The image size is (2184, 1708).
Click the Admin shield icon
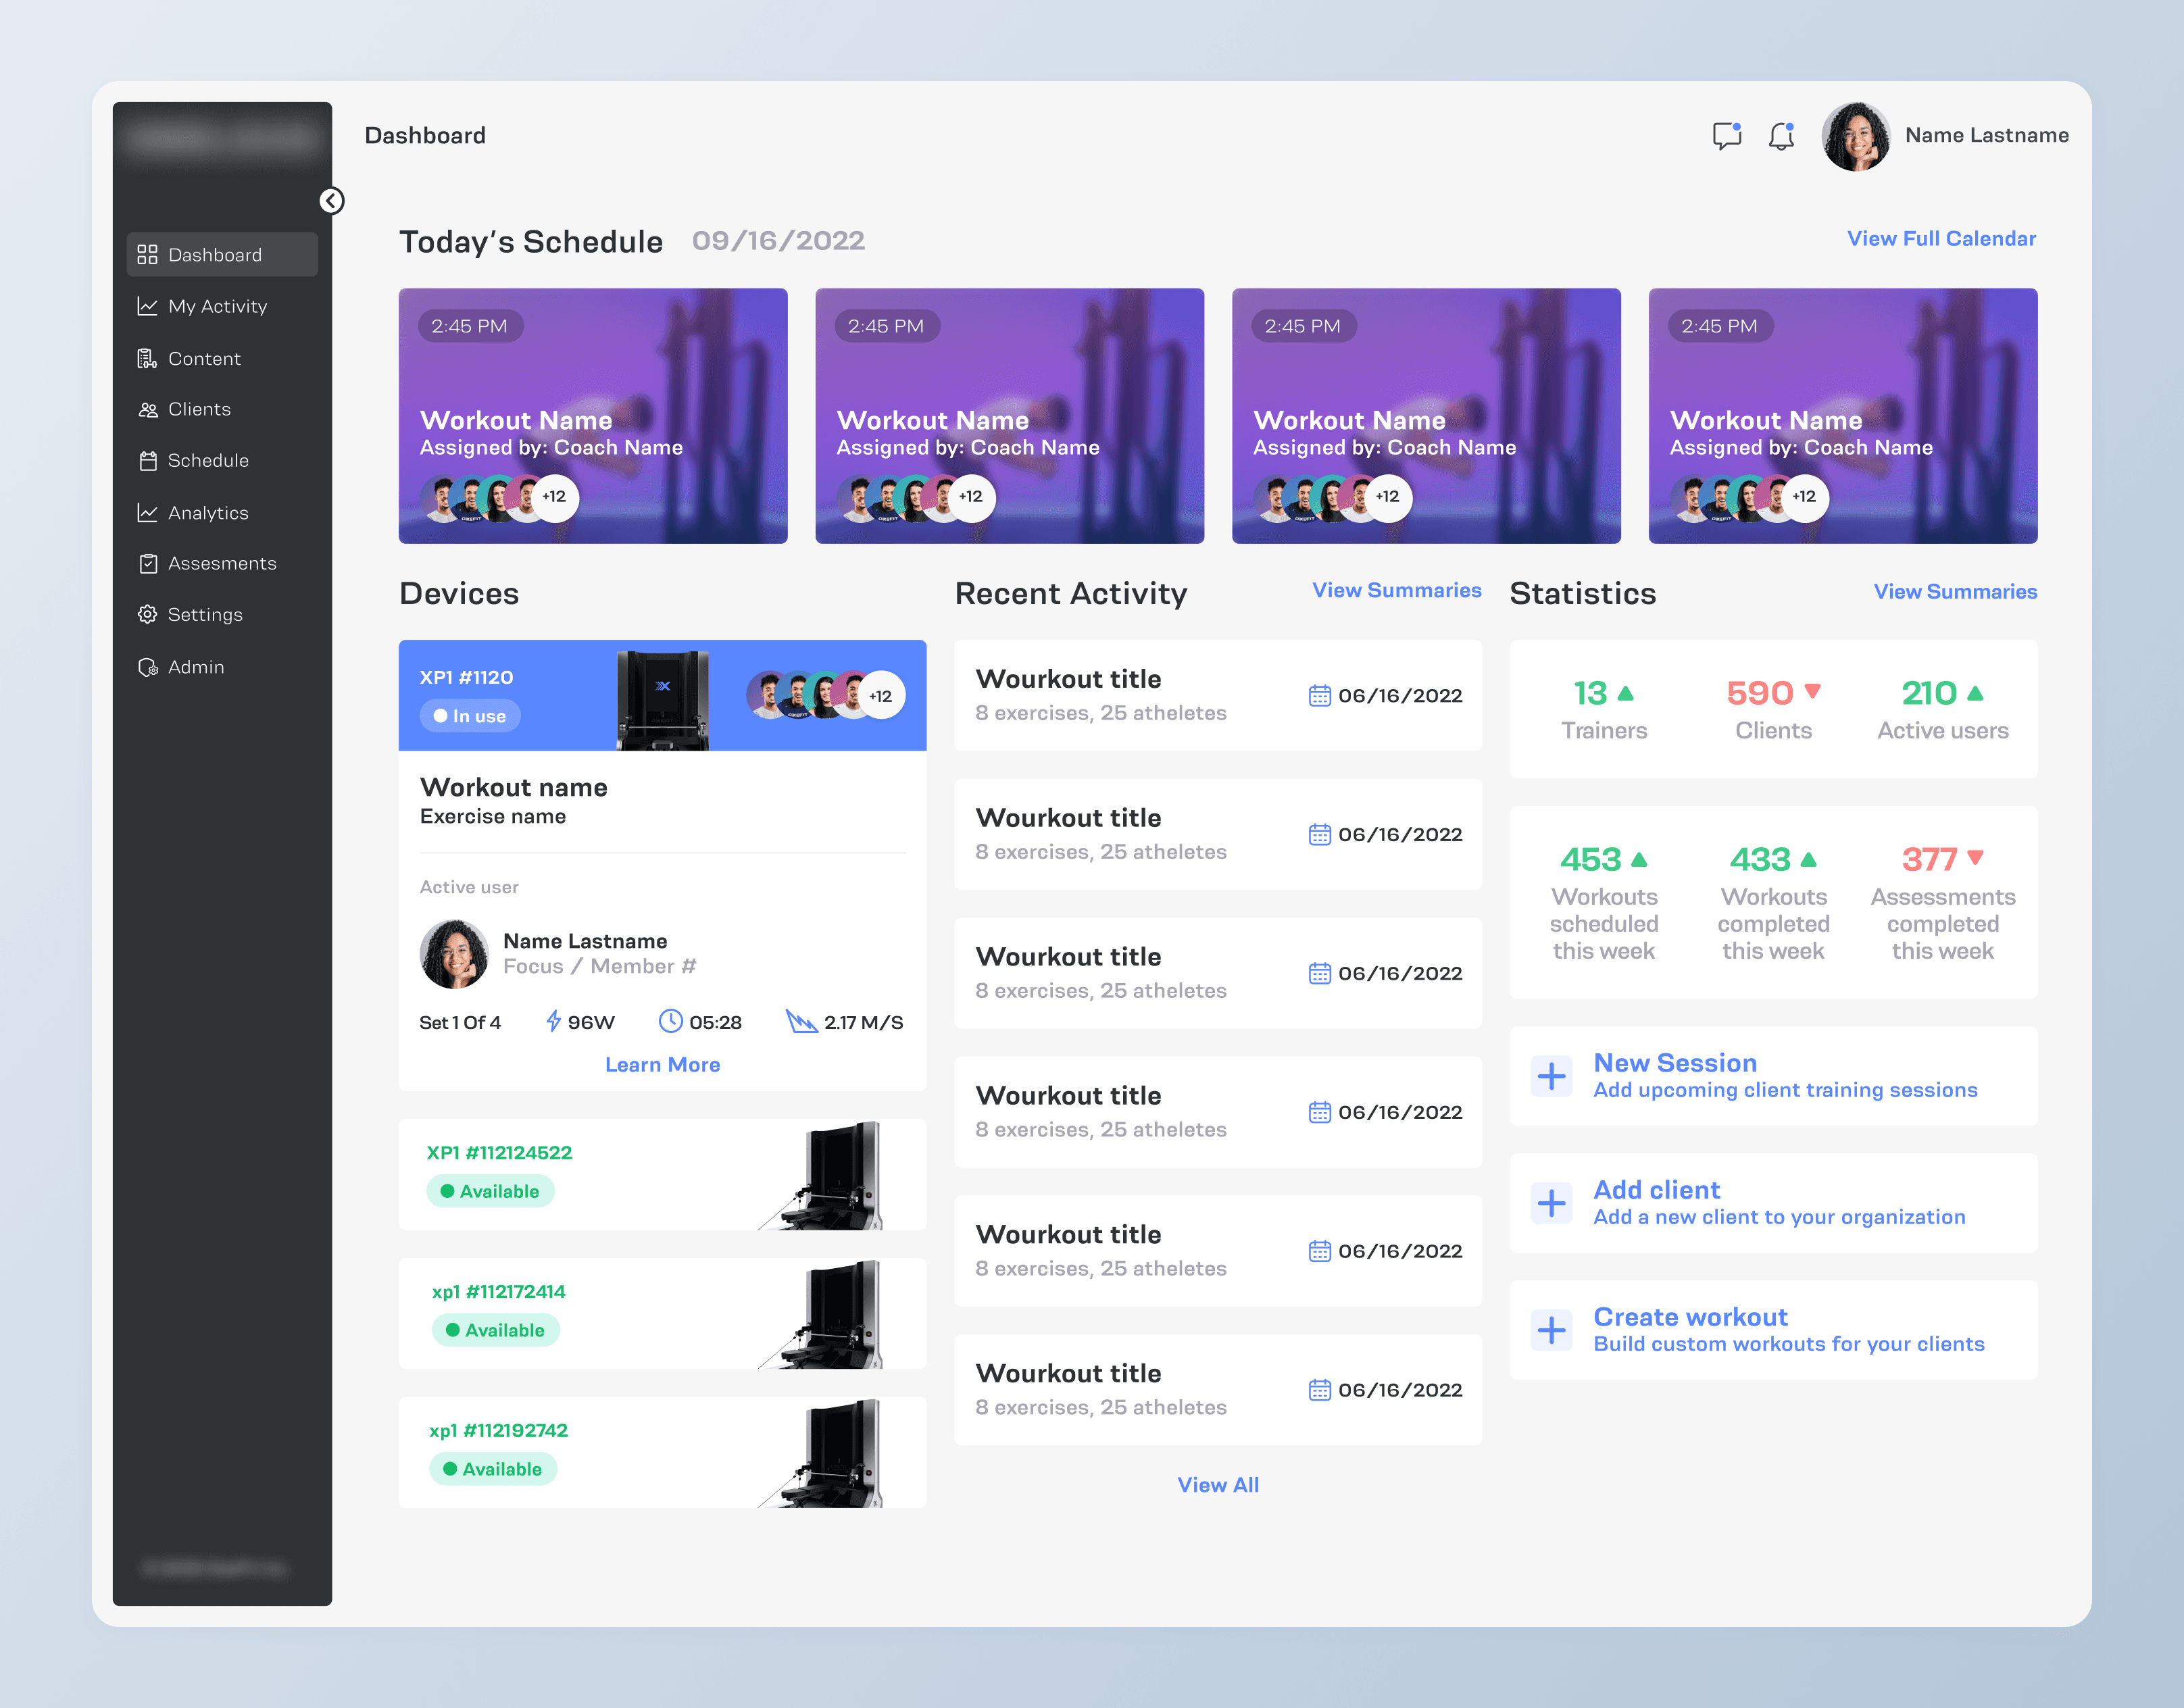148,667
